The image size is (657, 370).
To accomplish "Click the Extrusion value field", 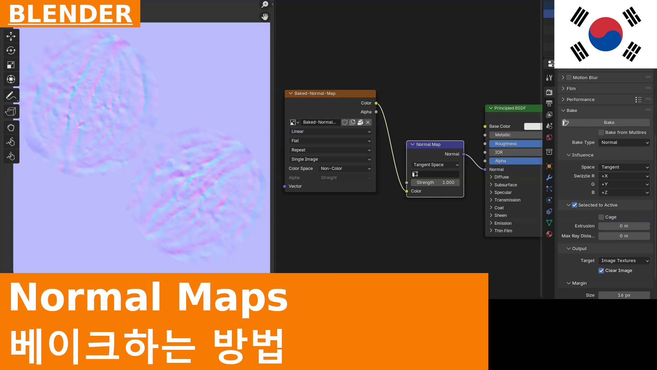I will (x=624, y=226).
